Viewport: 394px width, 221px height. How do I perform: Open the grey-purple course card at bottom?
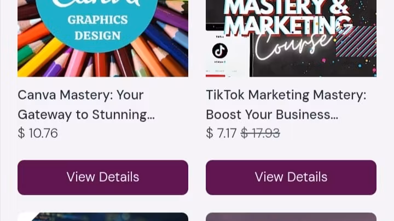pos(291,217)
